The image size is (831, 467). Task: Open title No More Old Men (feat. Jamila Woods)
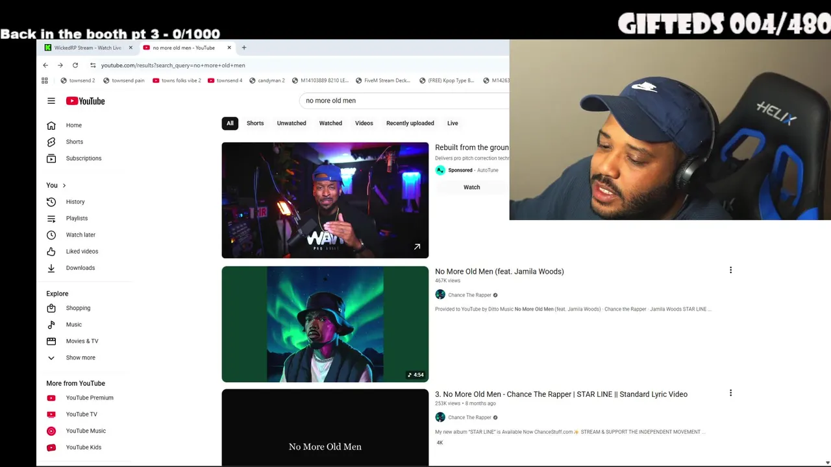coord(499,272)
